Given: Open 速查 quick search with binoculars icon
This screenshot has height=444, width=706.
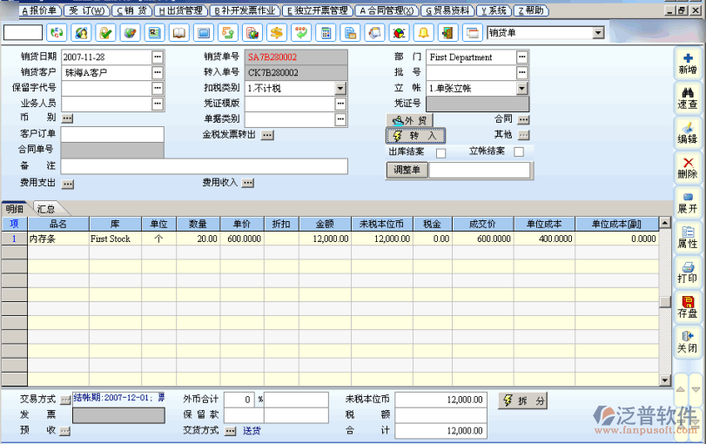Looking at the screenshot, I should (x=688, y=97).
